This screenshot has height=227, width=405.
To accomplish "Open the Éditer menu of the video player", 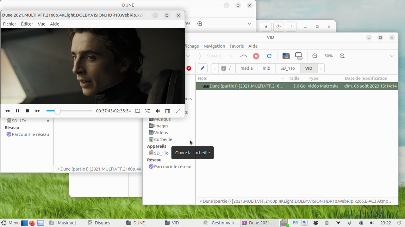I will point(27,24).
